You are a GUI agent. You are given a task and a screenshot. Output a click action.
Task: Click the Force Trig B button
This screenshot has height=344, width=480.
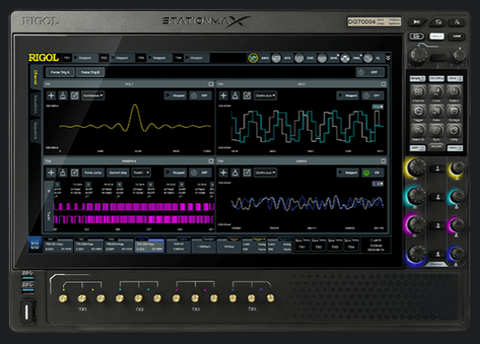click(x=90, y=73)
